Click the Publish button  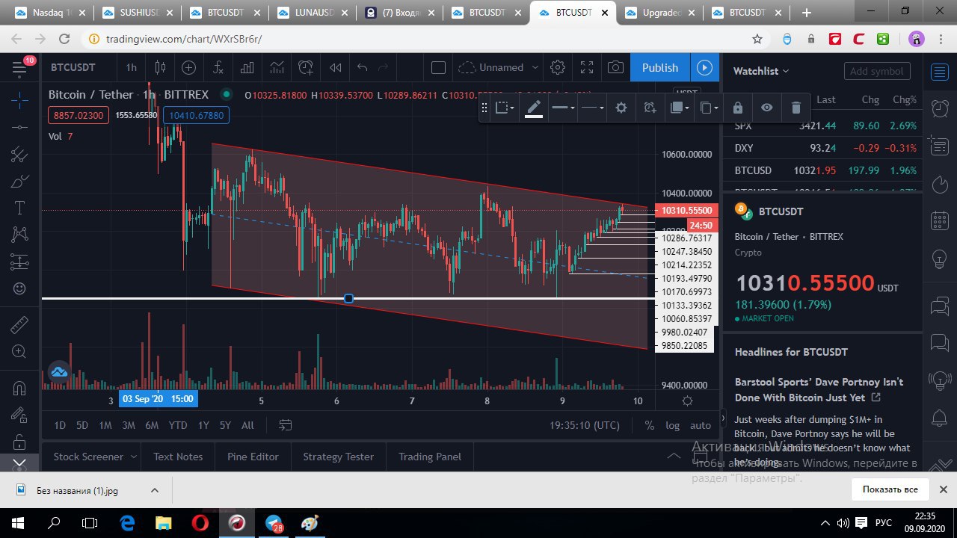point(660,67)
